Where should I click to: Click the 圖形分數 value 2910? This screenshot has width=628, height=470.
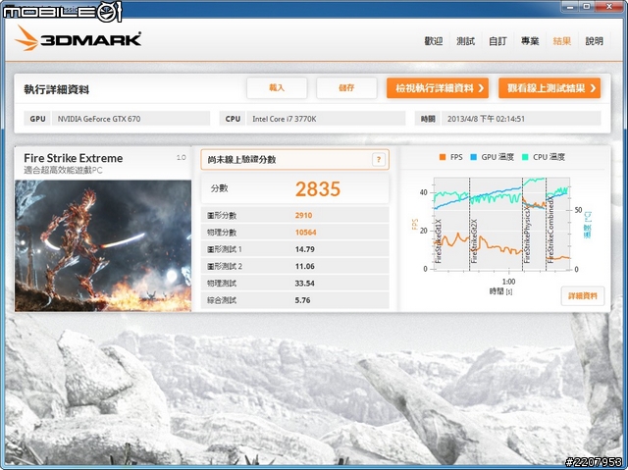pyautogui.click(x=303, y=216)
